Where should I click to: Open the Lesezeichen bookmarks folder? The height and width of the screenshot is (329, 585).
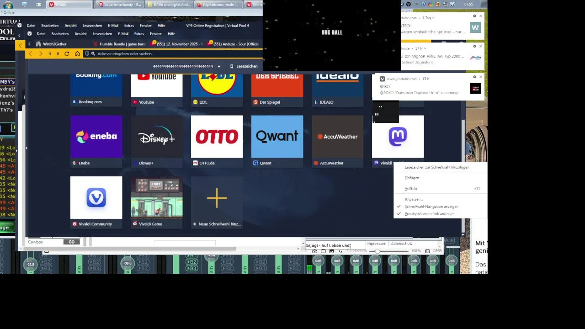tap(244, 66)
